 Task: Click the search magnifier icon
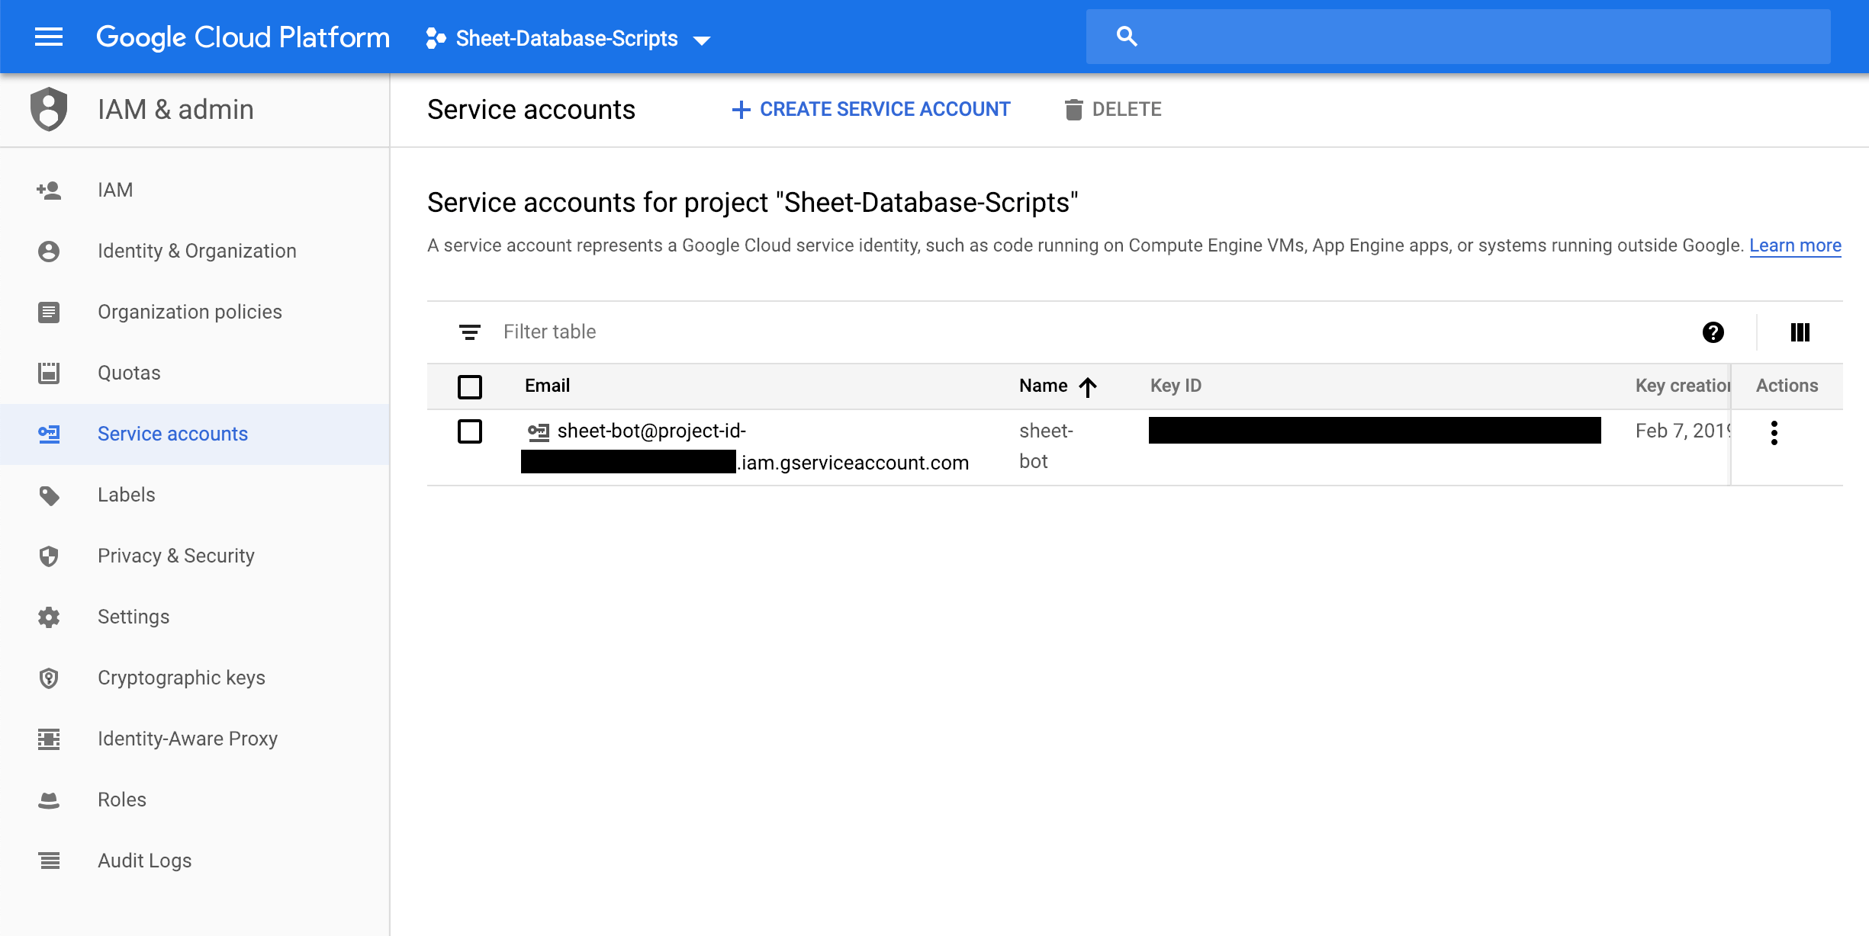pos(1127,37)
